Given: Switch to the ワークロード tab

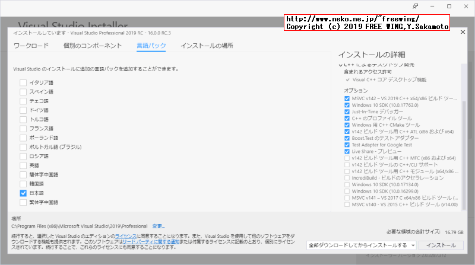Looking at the screenshot, I should 31,46.
